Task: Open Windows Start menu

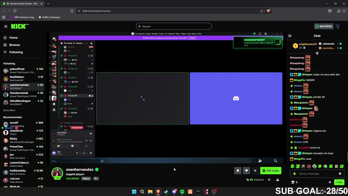Action: click(x=134, y=192)
